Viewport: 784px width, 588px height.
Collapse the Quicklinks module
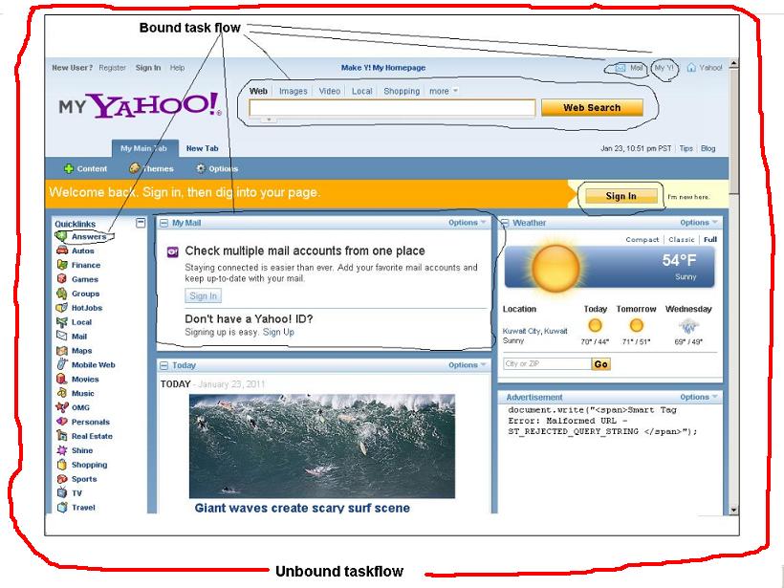[141, 223]
